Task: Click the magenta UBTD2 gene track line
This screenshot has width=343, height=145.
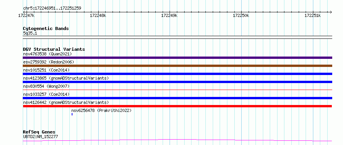Action: (177, 140)
